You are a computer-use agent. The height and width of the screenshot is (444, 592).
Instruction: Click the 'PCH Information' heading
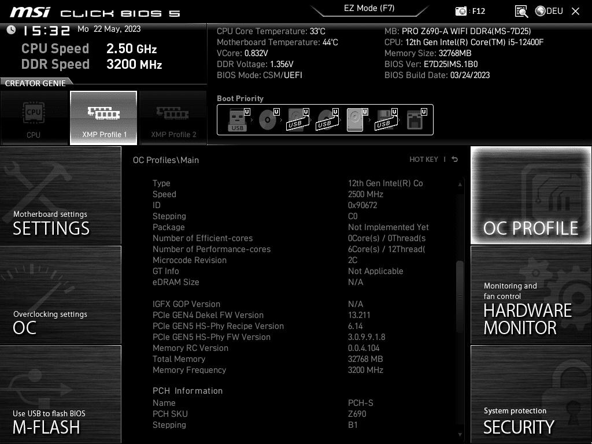[188, 391]
